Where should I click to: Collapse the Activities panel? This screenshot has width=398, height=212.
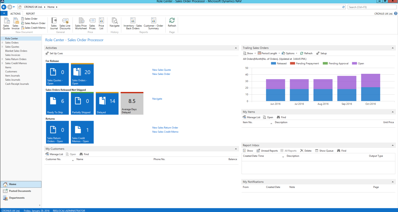pyautogui.click(x=236, y=48)
